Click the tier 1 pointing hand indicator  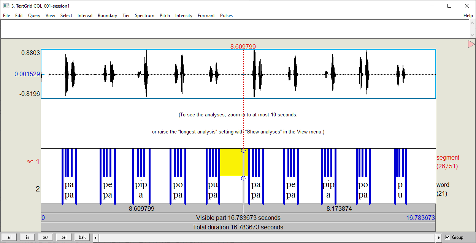pyautogui.click(x=30, y=161)
